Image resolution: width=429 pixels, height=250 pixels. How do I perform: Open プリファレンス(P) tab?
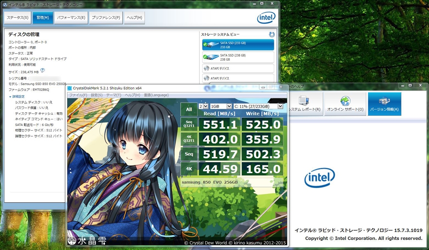click(106, 18)
